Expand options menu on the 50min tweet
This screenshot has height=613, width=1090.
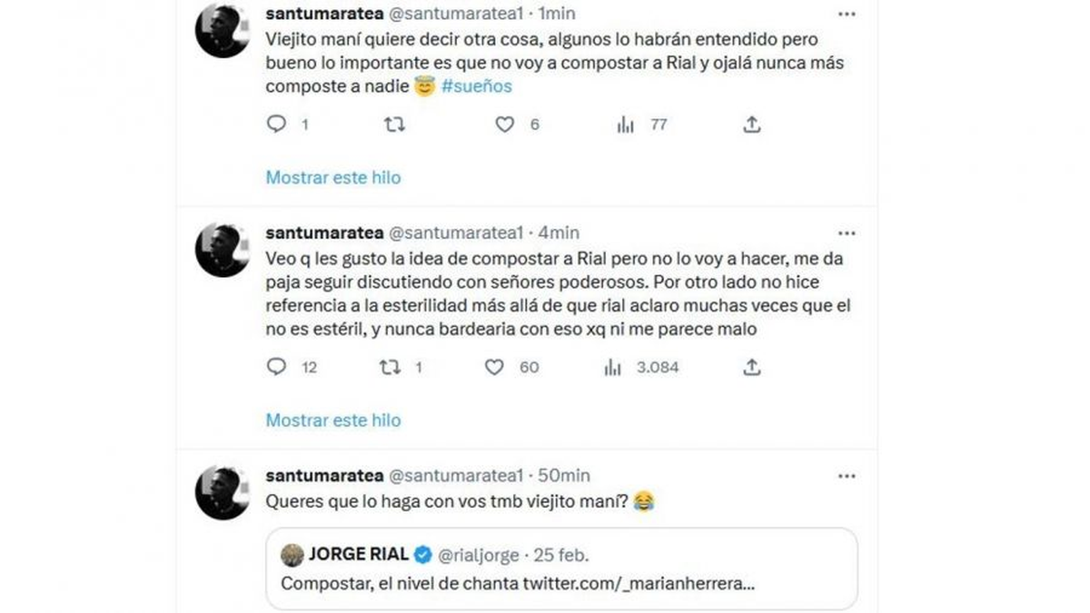pyautogui.click(x=847, y=475)
